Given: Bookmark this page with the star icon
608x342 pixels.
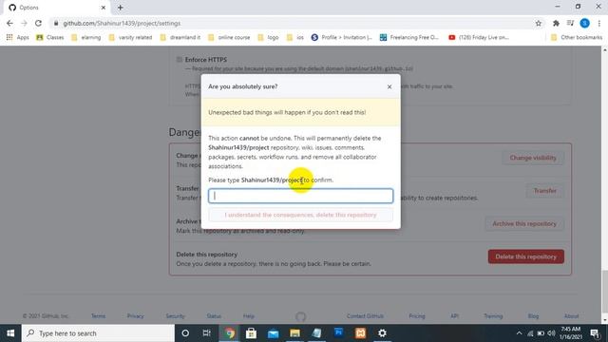Looking at the screenshot, I should [x=539, y=23].
